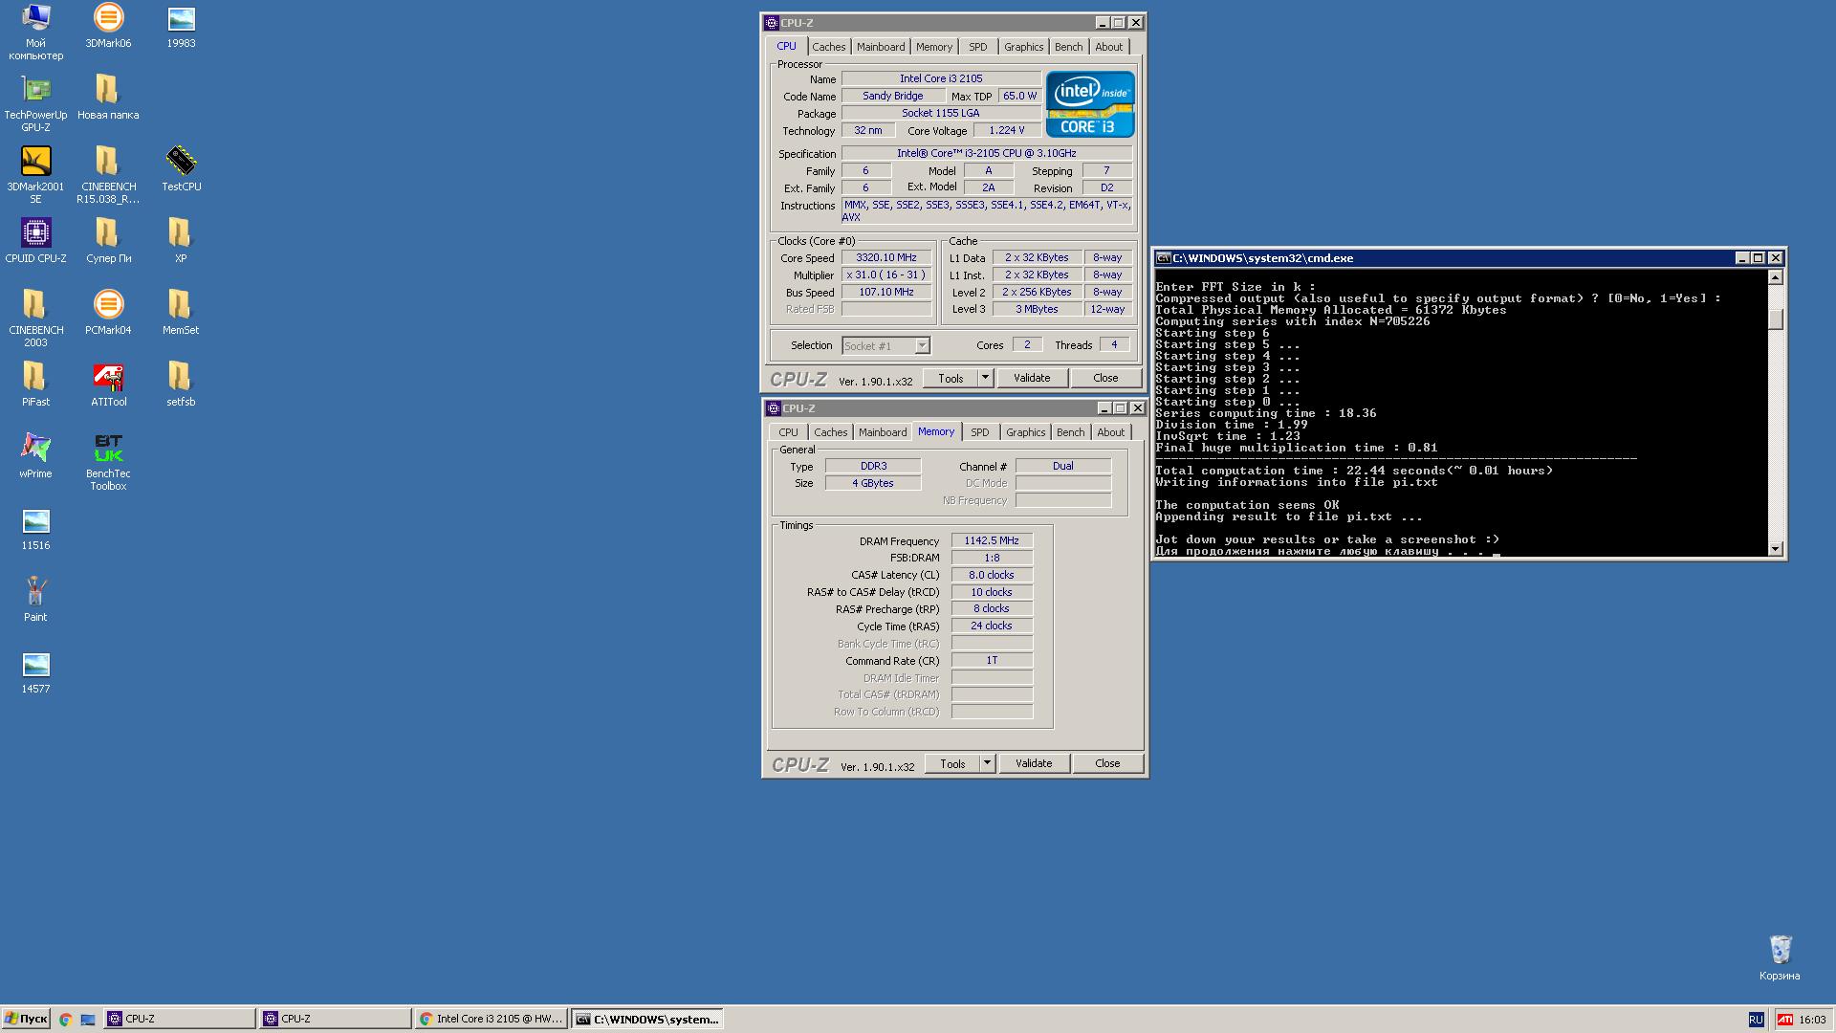1836x1033 pixels.
Task: Launch BenchTec Toolbox desktop icon
Action: click(x=108, y=462)
